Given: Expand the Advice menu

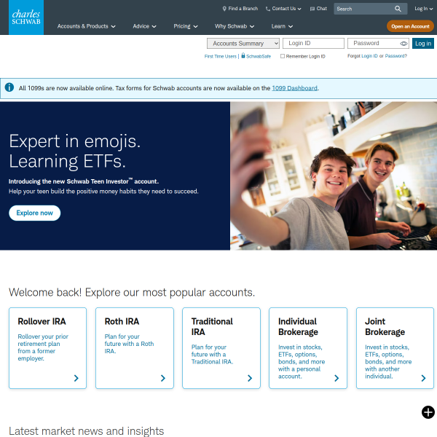Looking at the screenshot, I should pos(144,26).
